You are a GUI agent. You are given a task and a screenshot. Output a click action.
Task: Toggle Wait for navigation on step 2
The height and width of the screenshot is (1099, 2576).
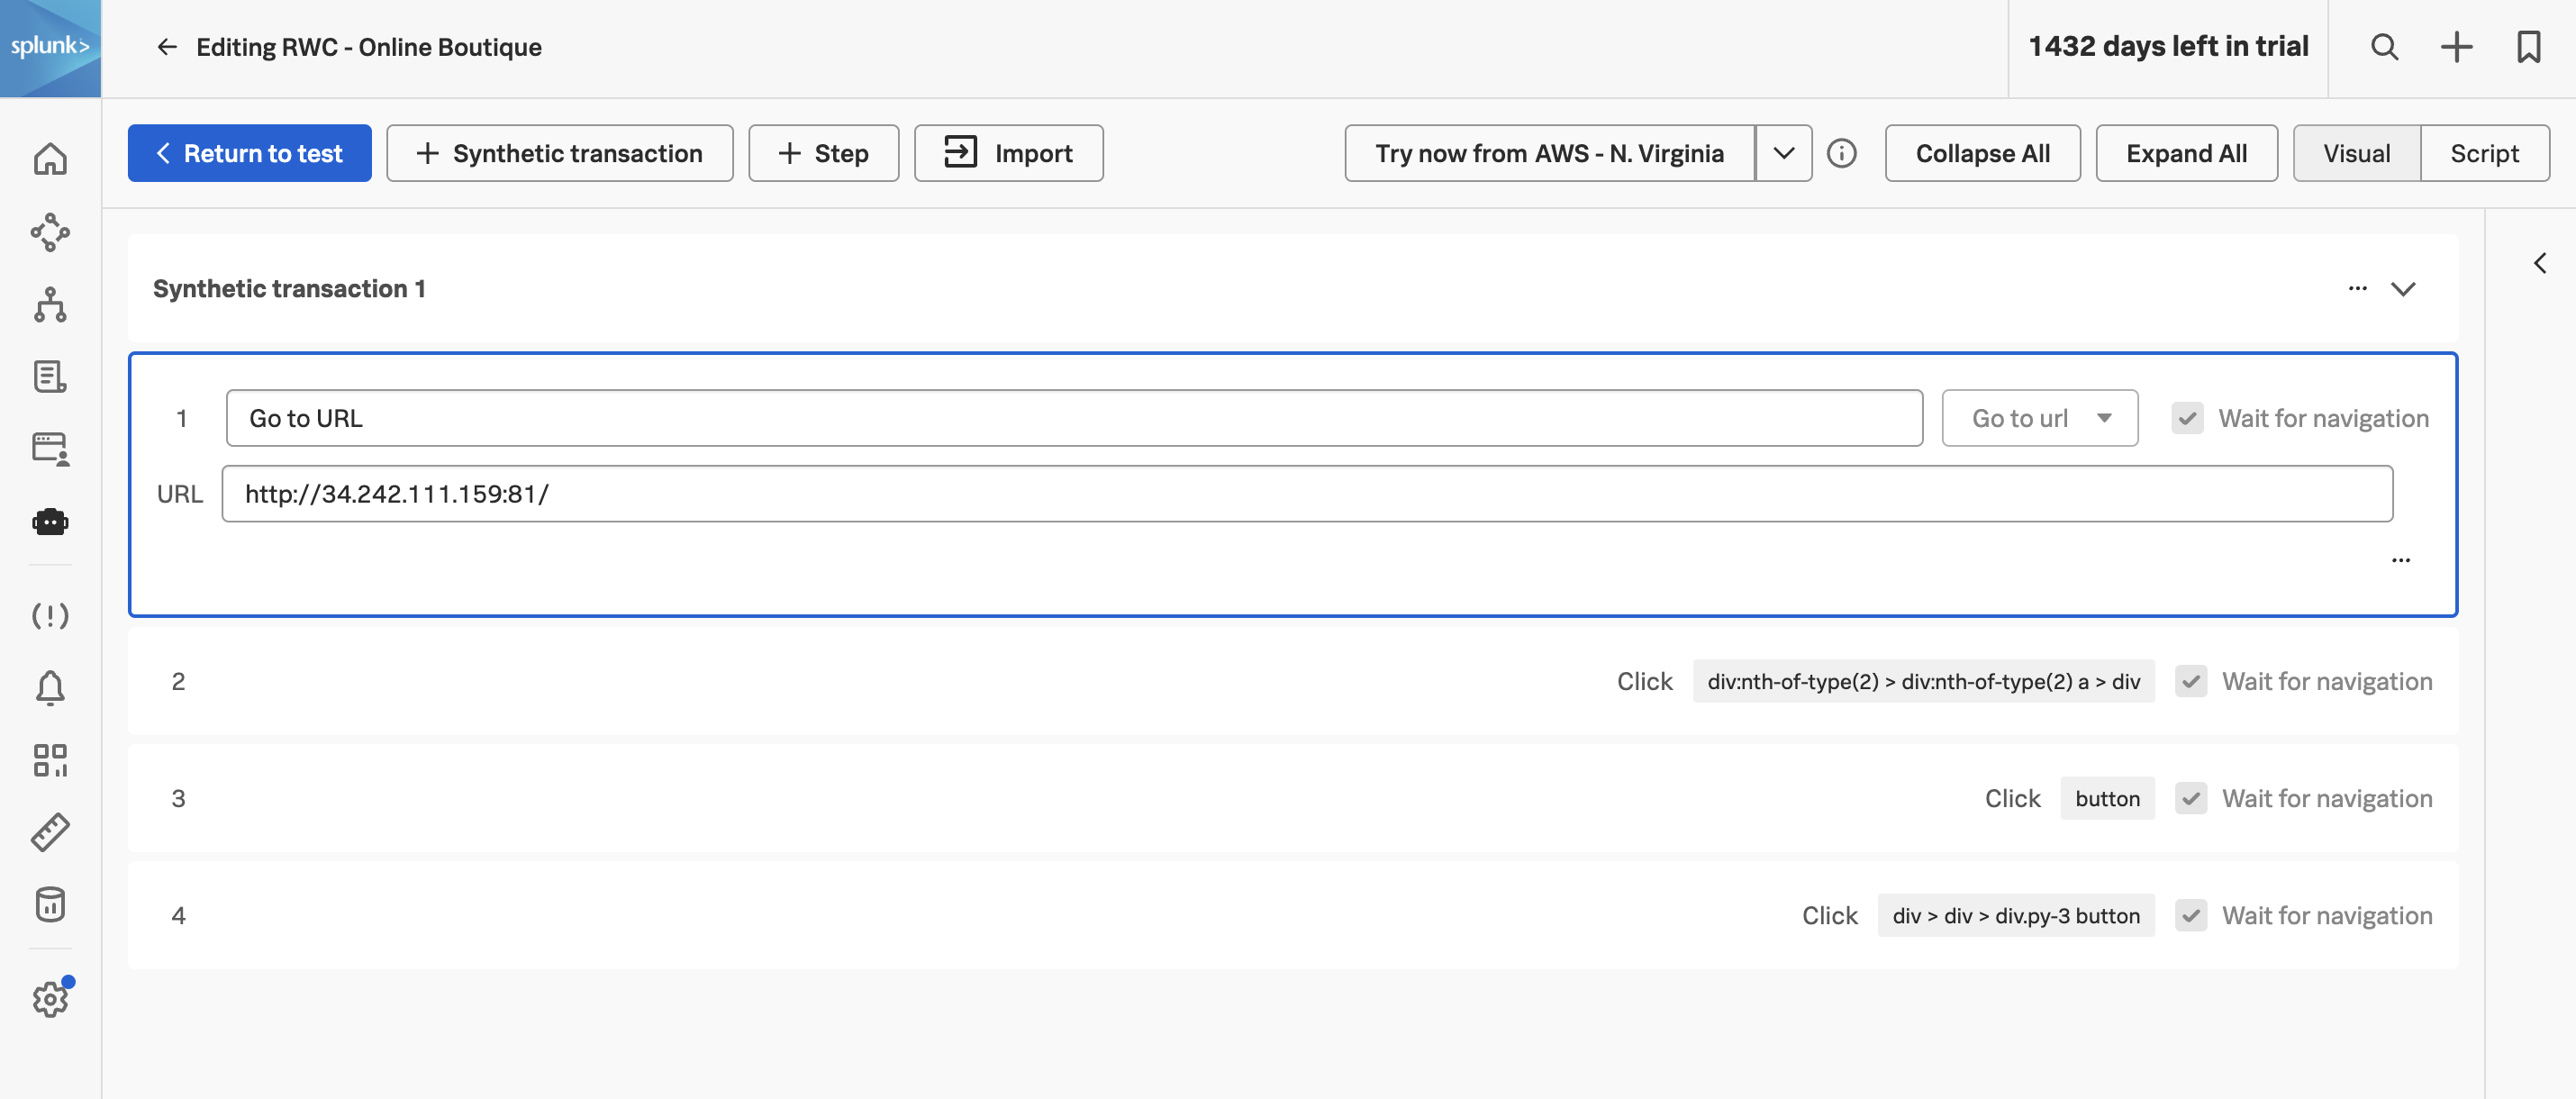coord(2191,680)
